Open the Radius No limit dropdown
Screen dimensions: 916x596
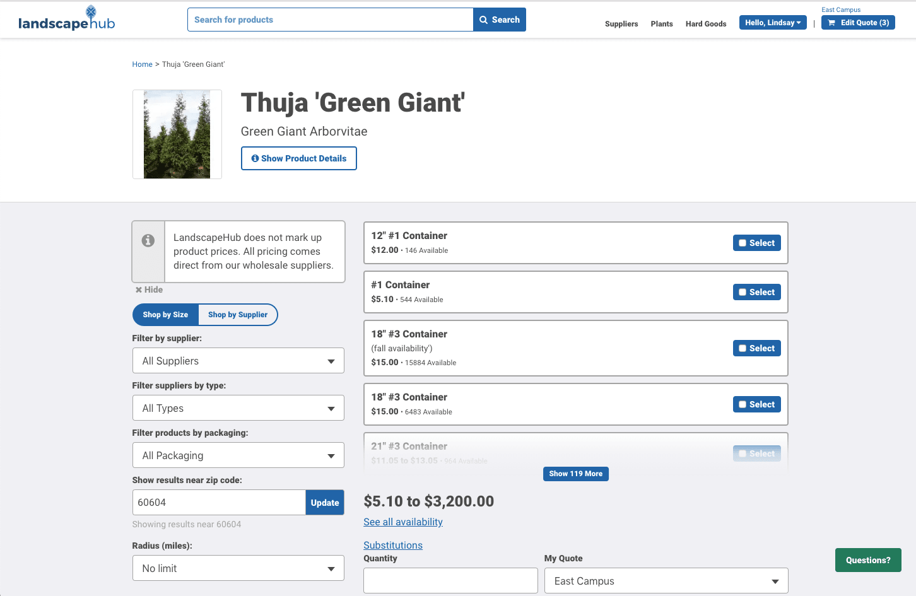[x=238, y=568]
